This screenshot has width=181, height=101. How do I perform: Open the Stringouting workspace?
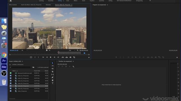[x=139, y=1]
